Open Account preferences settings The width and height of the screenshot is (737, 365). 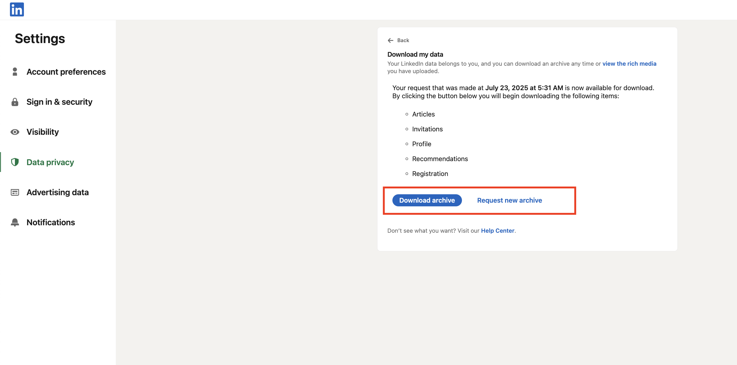[66, 72]
